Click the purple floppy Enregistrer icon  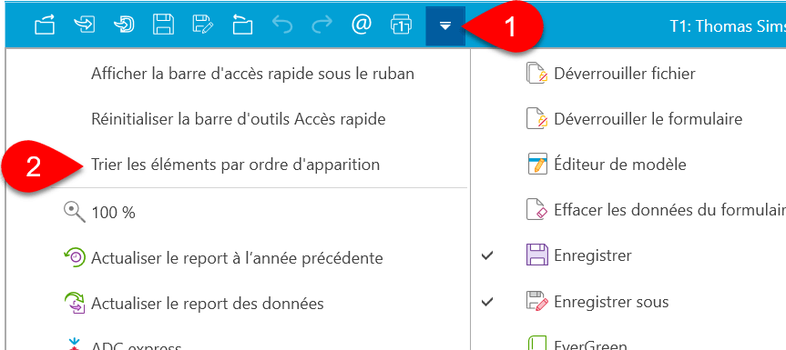[537, 255]
